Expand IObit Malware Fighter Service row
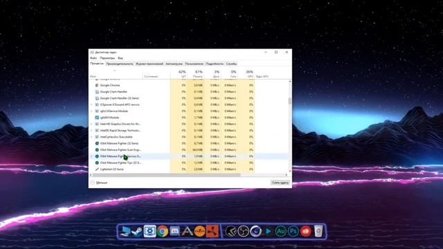The image size is (443, 249). [x=91, y=156]
